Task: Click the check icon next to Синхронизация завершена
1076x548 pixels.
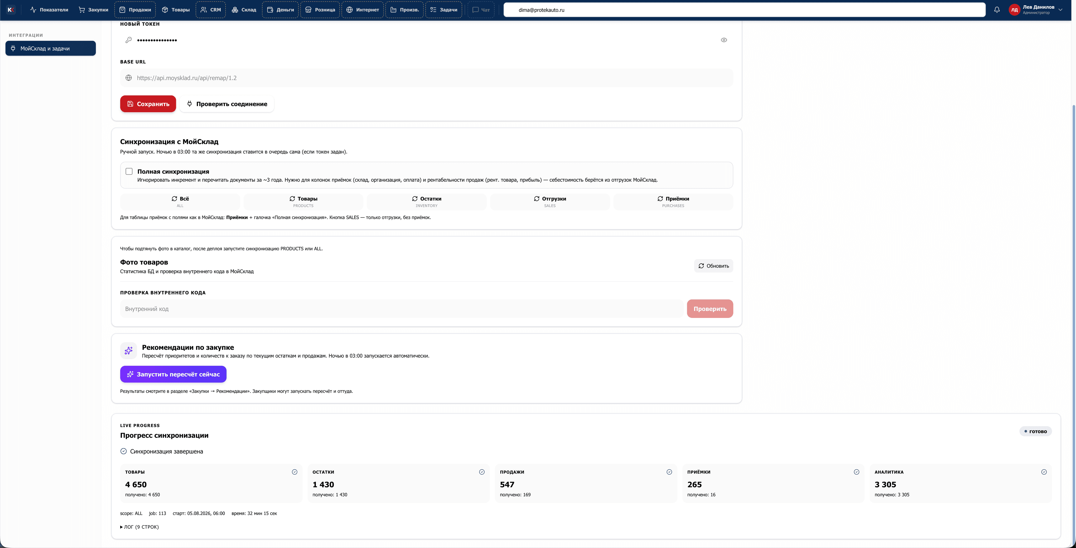Action: 124,451
